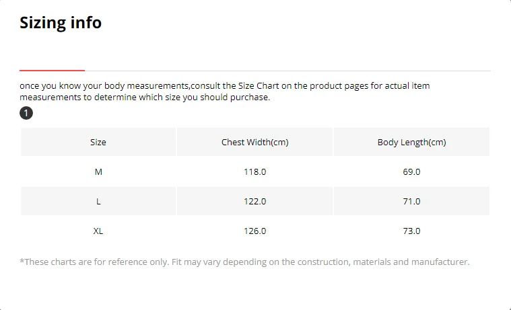Click the Size column header
The height and width of the screenshot is (310, 511).
tap(98, 143)
